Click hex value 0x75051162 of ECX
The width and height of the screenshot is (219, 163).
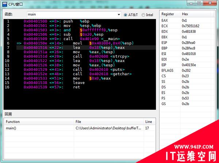tap(191, 26)
